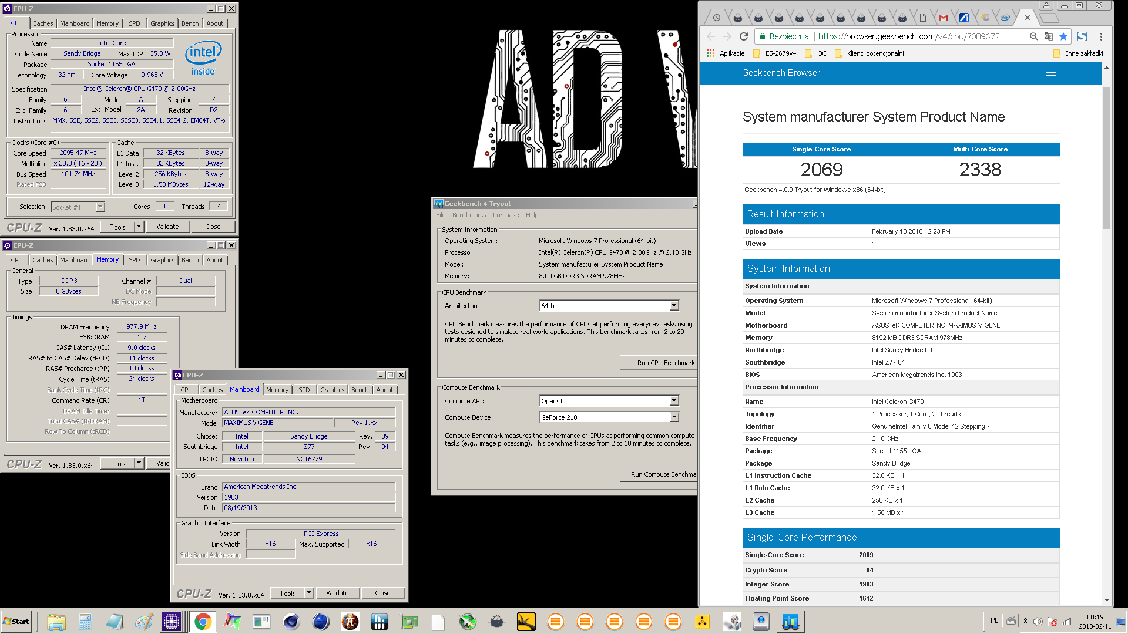The width and height of the screenshot is (1128, 634).
Task: Click the Single-Core Score value 2069
Action: (x=821, y=170)
